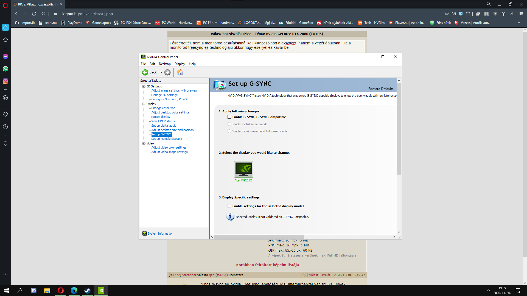Screen dimensions: 527x296
Task: Open Opera easy setup menu icon
Action: click(521, 14)
